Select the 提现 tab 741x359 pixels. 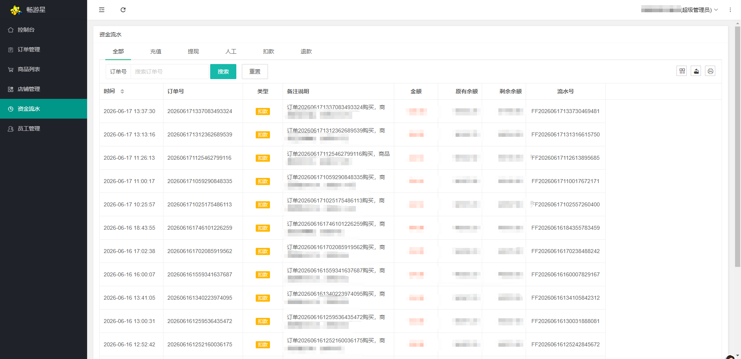[x=193, y=51]
